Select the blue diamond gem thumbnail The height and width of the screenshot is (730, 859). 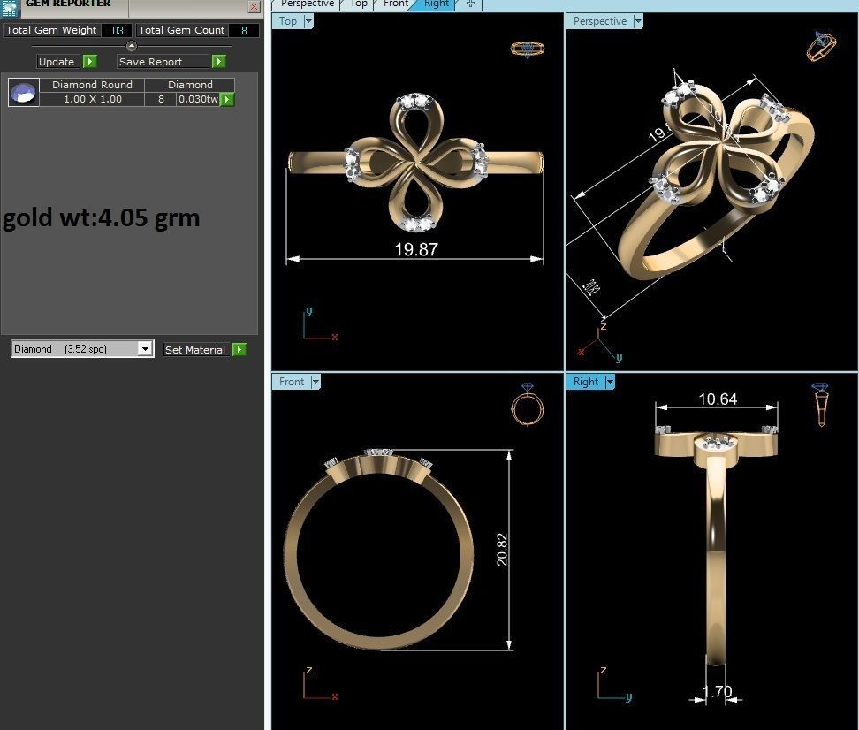pos(24,92)
